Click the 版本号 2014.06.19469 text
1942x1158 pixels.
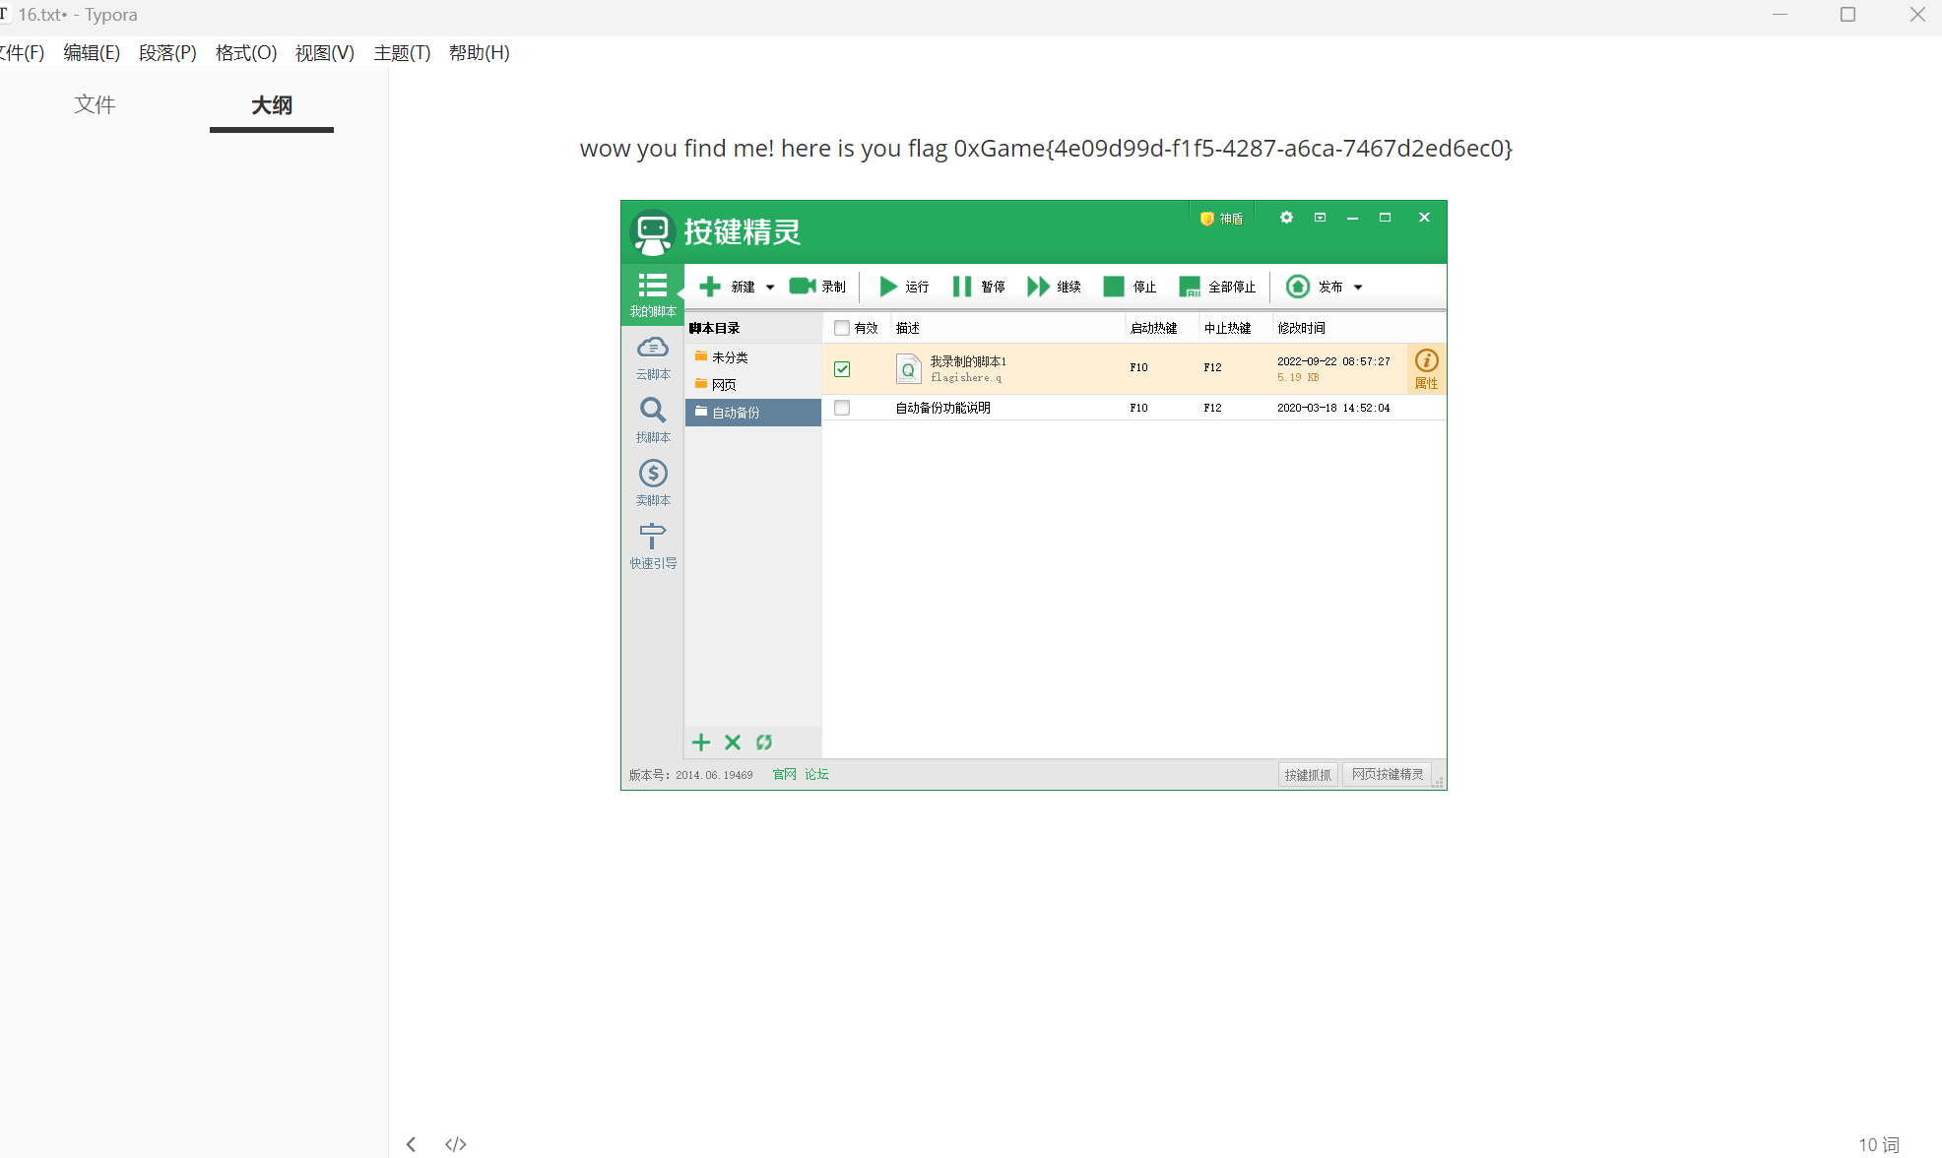(690, 775)
